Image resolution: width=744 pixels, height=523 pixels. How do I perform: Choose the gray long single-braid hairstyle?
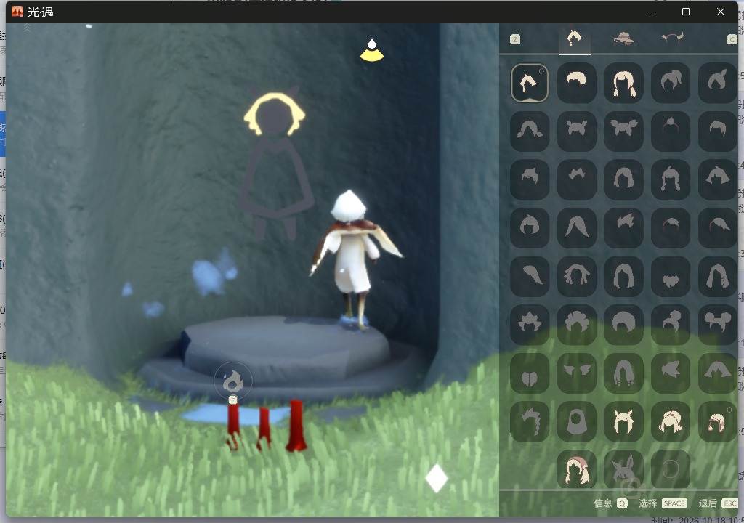pyautogui.click(x=530, y=421)
